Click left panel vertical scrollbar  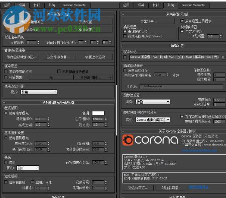tap(117, 110)
